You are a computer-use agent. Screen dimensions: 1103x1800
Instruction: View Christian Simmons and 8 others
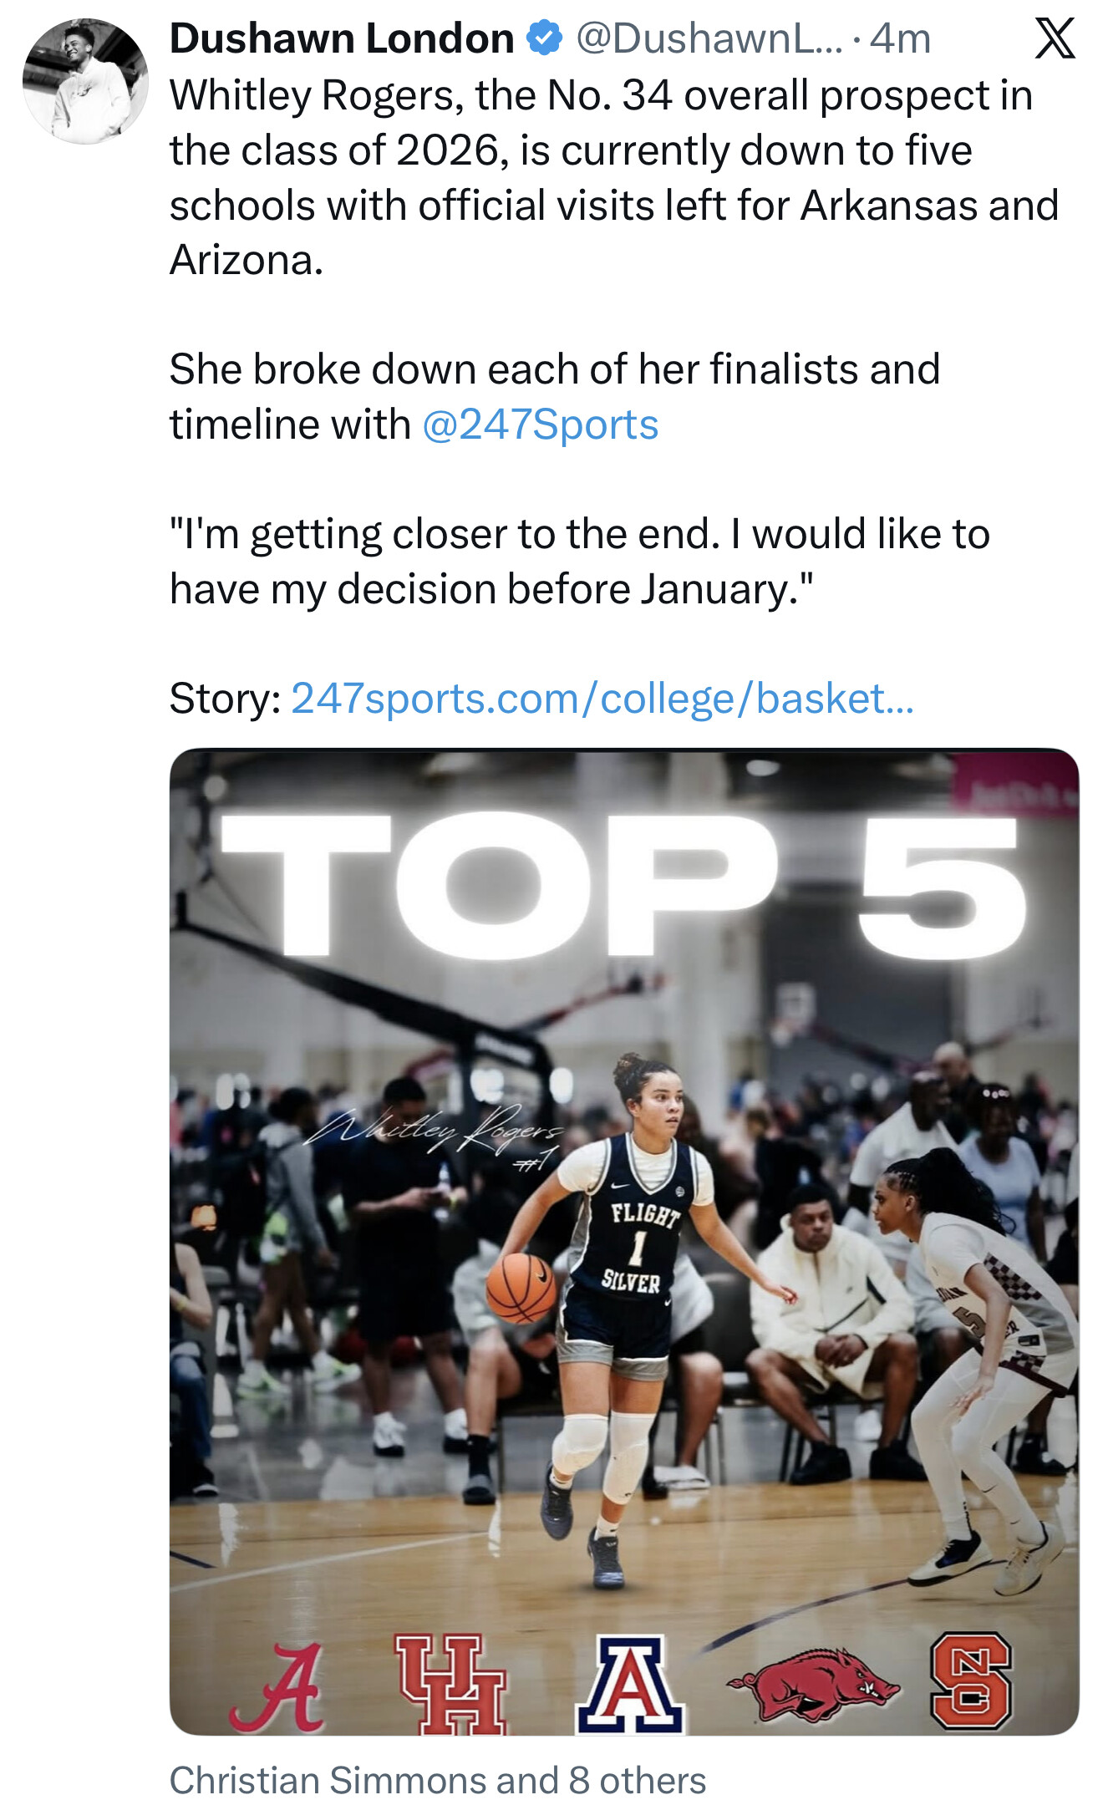[x=438, y=1780]
